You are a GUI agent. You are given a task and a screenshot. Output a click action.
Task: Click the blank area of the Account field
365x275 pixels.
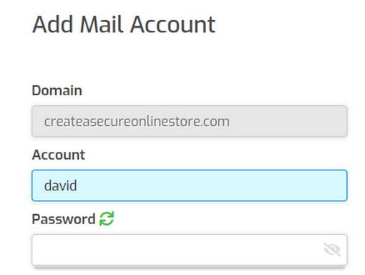tap(213, 185)
